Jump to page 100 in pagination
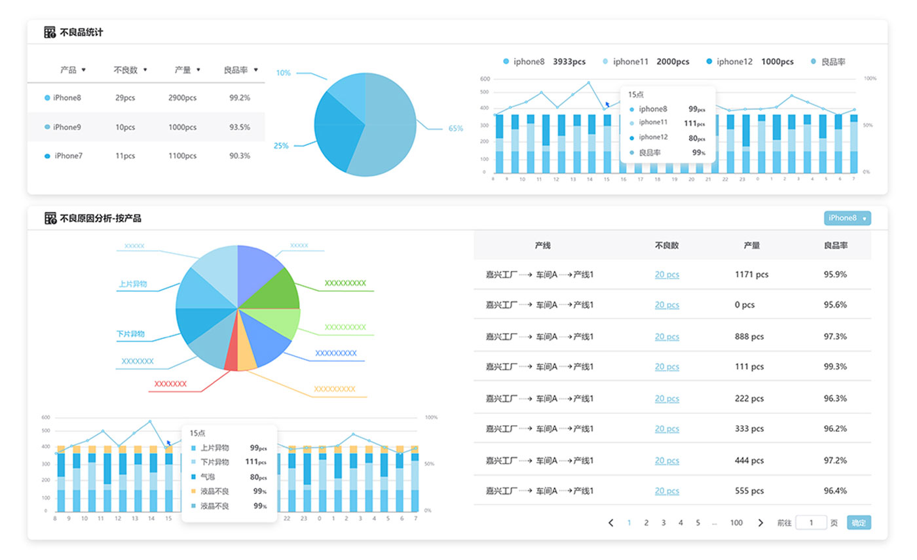Image resolution: width=917 pixels, height=560 pixels. pyautogui.click(x=736, y=523)
